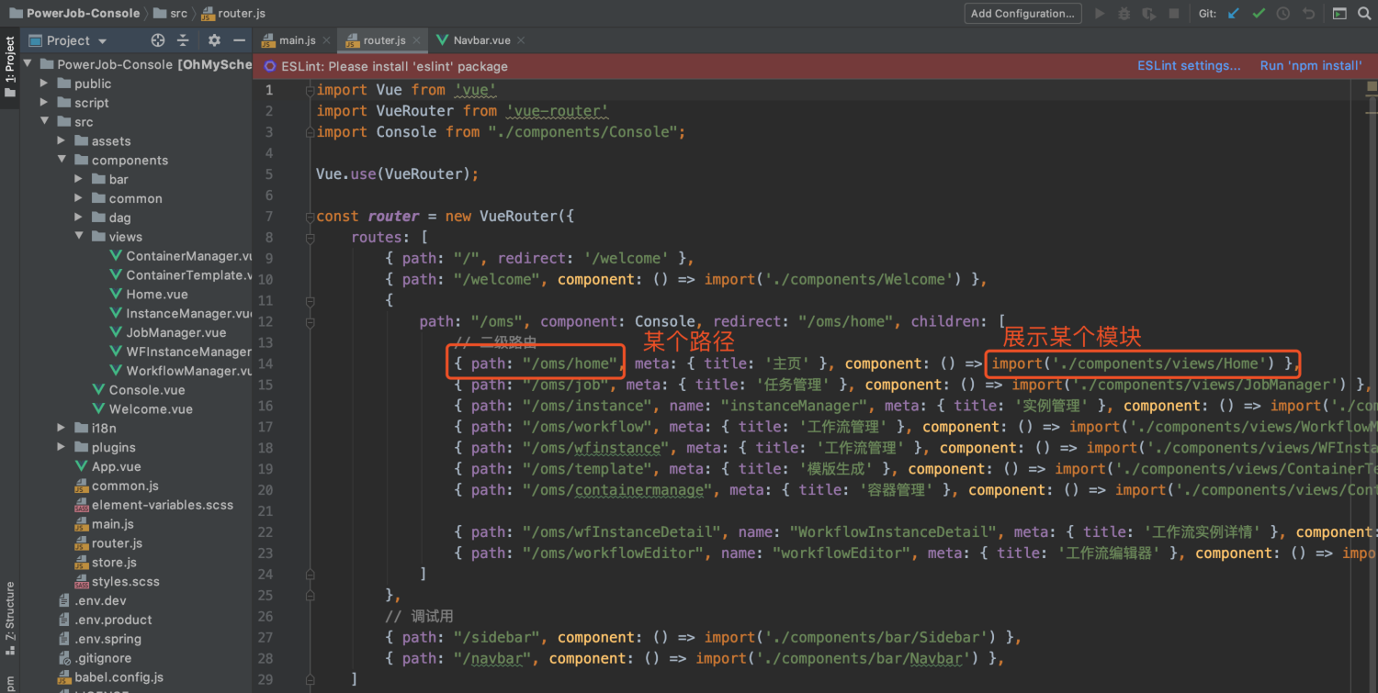Switch to the main.js tab
This screenshot has height=693, width=1378.
pos(295,40)
